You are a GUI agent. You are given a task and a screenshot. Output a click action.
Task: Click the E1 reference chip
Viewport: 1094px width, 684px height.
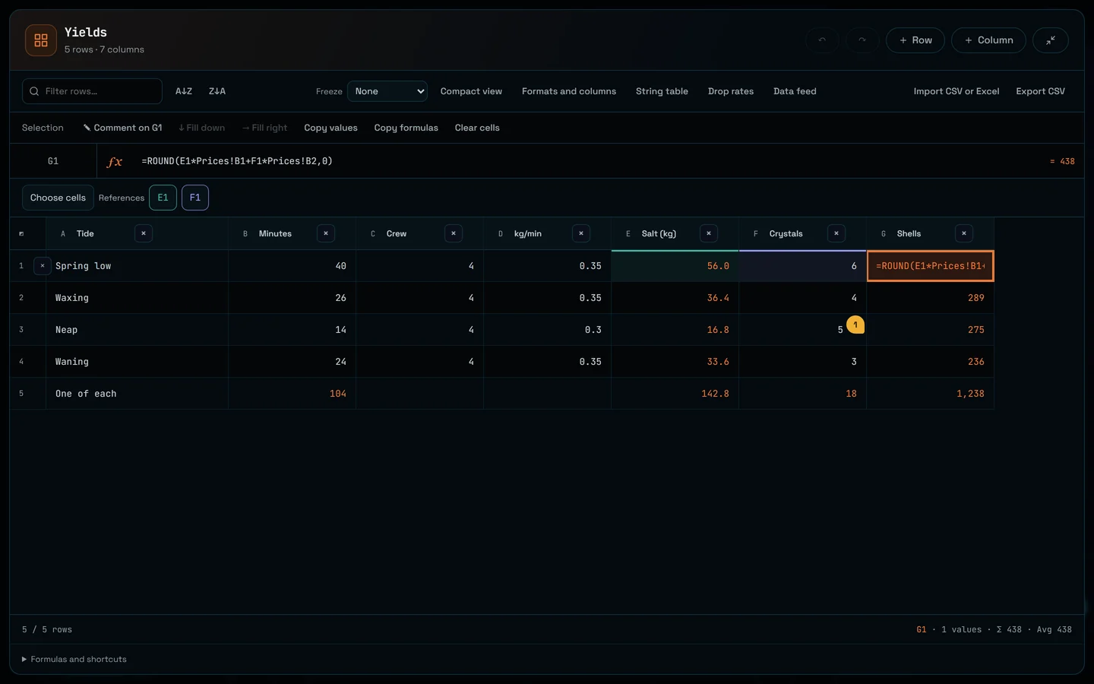tap(163, 198)
